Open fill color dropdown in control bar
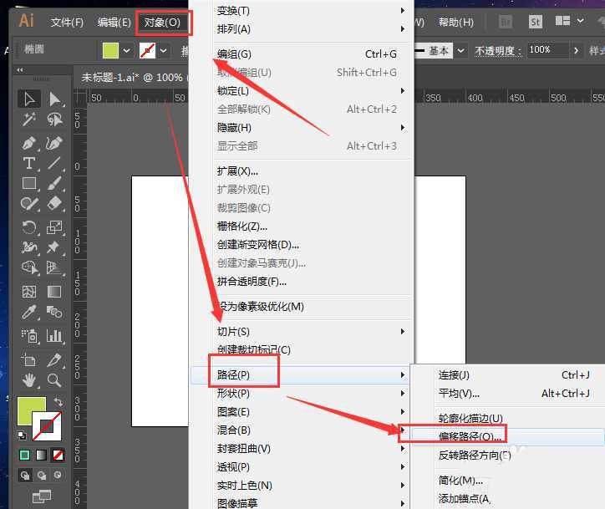 127,51
